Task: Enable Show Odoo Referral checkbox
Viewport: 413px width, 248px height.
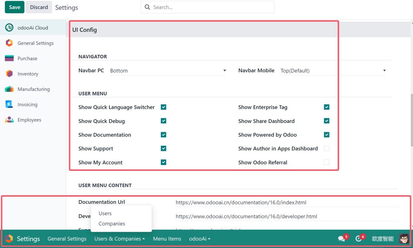Action: (327, 162)
